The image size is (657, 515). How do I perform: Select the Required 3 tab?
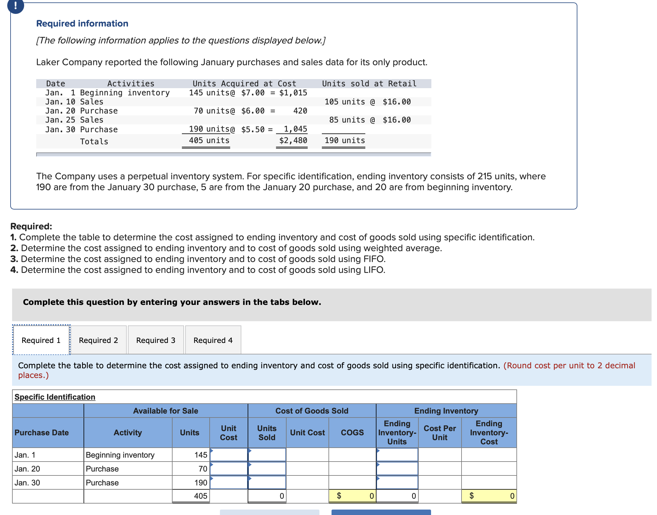156,340
